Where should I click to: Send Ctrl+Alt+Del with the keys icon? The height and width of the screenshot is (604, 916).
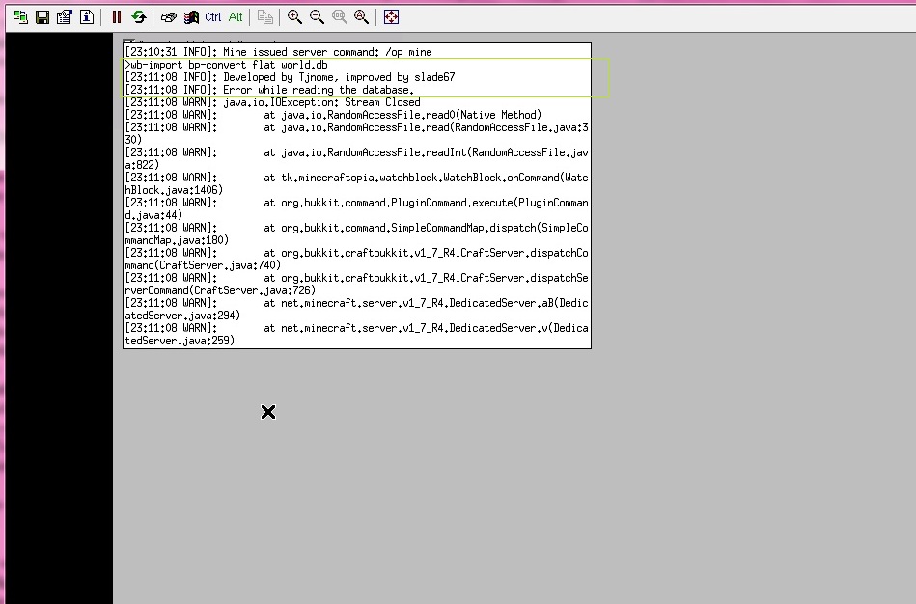(x=168, y=17)
